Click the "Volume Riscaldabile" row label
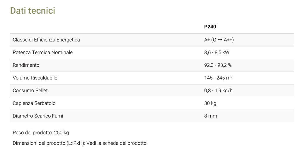Screen dimensions: 300x154 pyautogui.click(x=35, y=78)
